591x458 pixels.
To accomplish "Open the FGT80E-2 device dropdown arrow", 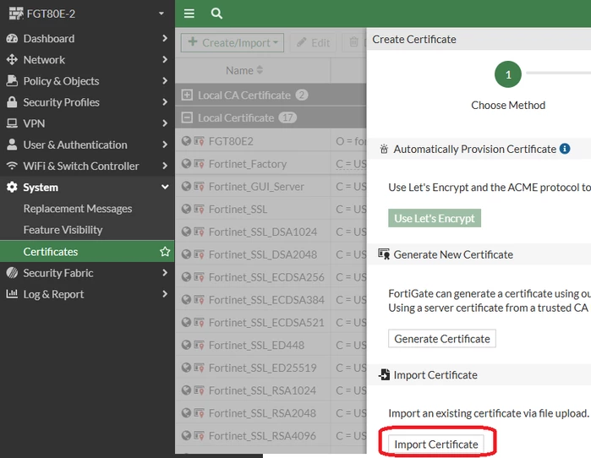I will click(161, 14).
